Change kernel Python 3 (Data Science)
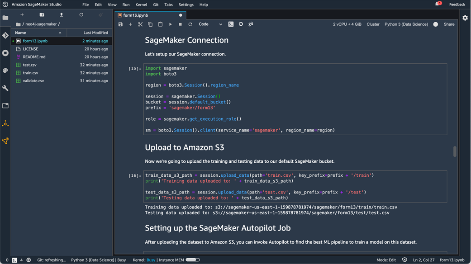Screen dimensions: 471x264 pos(406,24)
